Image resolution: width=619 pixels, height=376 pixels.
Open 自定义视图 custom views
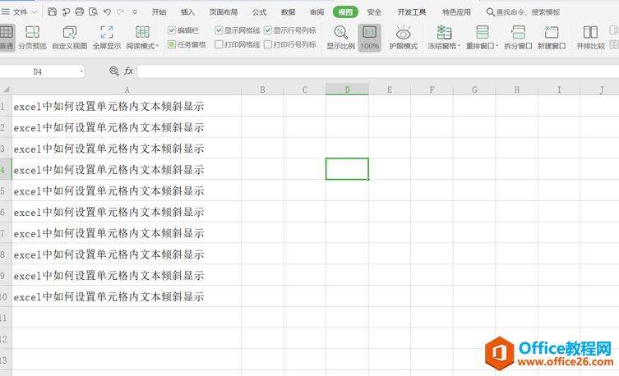click(x=70, y=38)
